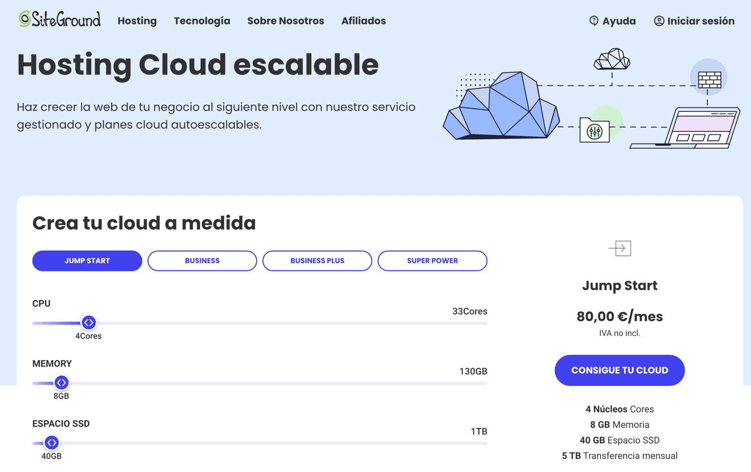Click the cloud illustration in the hero
This screenshot has width=751, height=472.
[x=502, y=106]
